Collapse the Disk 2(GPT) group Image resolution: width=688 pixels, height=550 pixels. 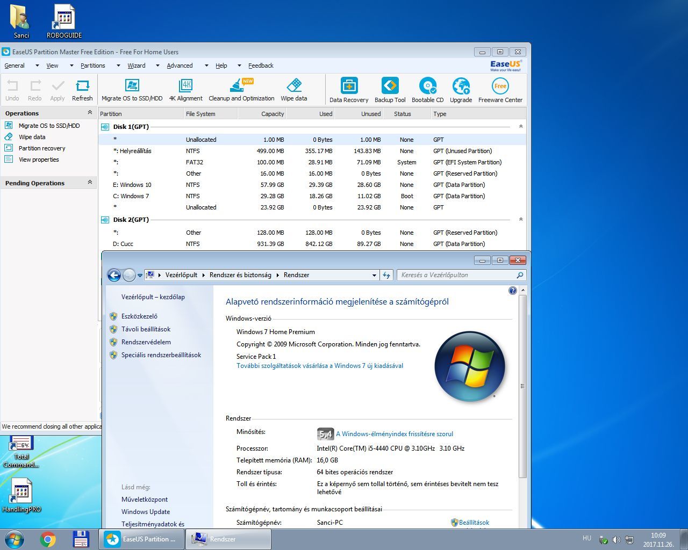point(520,219)
